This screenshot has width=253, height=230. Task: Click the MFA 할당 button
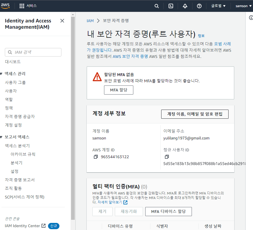[119, 90]
